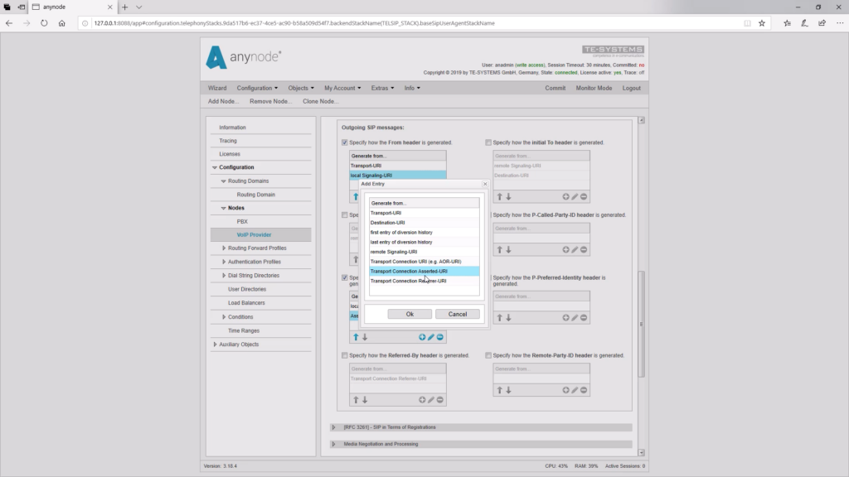Click Add Node...
This screenshot has width=849, height=477.
(x=223, y=102)
